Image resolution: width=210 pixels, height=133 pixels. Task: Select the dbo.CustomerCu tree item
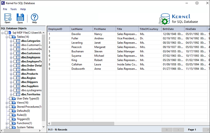point(31,45)
